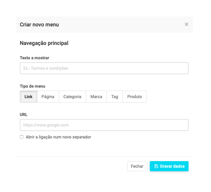Switch menu type to Página

(x=48, y=97)
